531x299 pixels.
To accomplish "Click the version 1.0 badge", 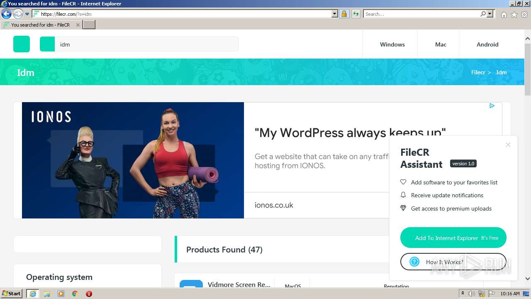I will click(x=463, y=164).
